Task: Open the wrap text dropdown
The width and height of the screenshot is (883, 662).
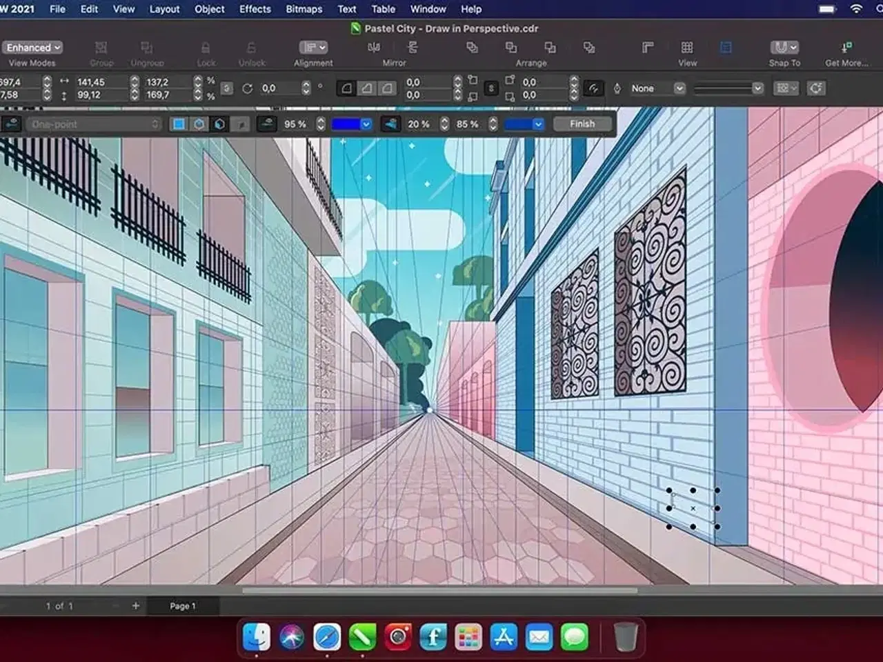Action: coord(786,88)
